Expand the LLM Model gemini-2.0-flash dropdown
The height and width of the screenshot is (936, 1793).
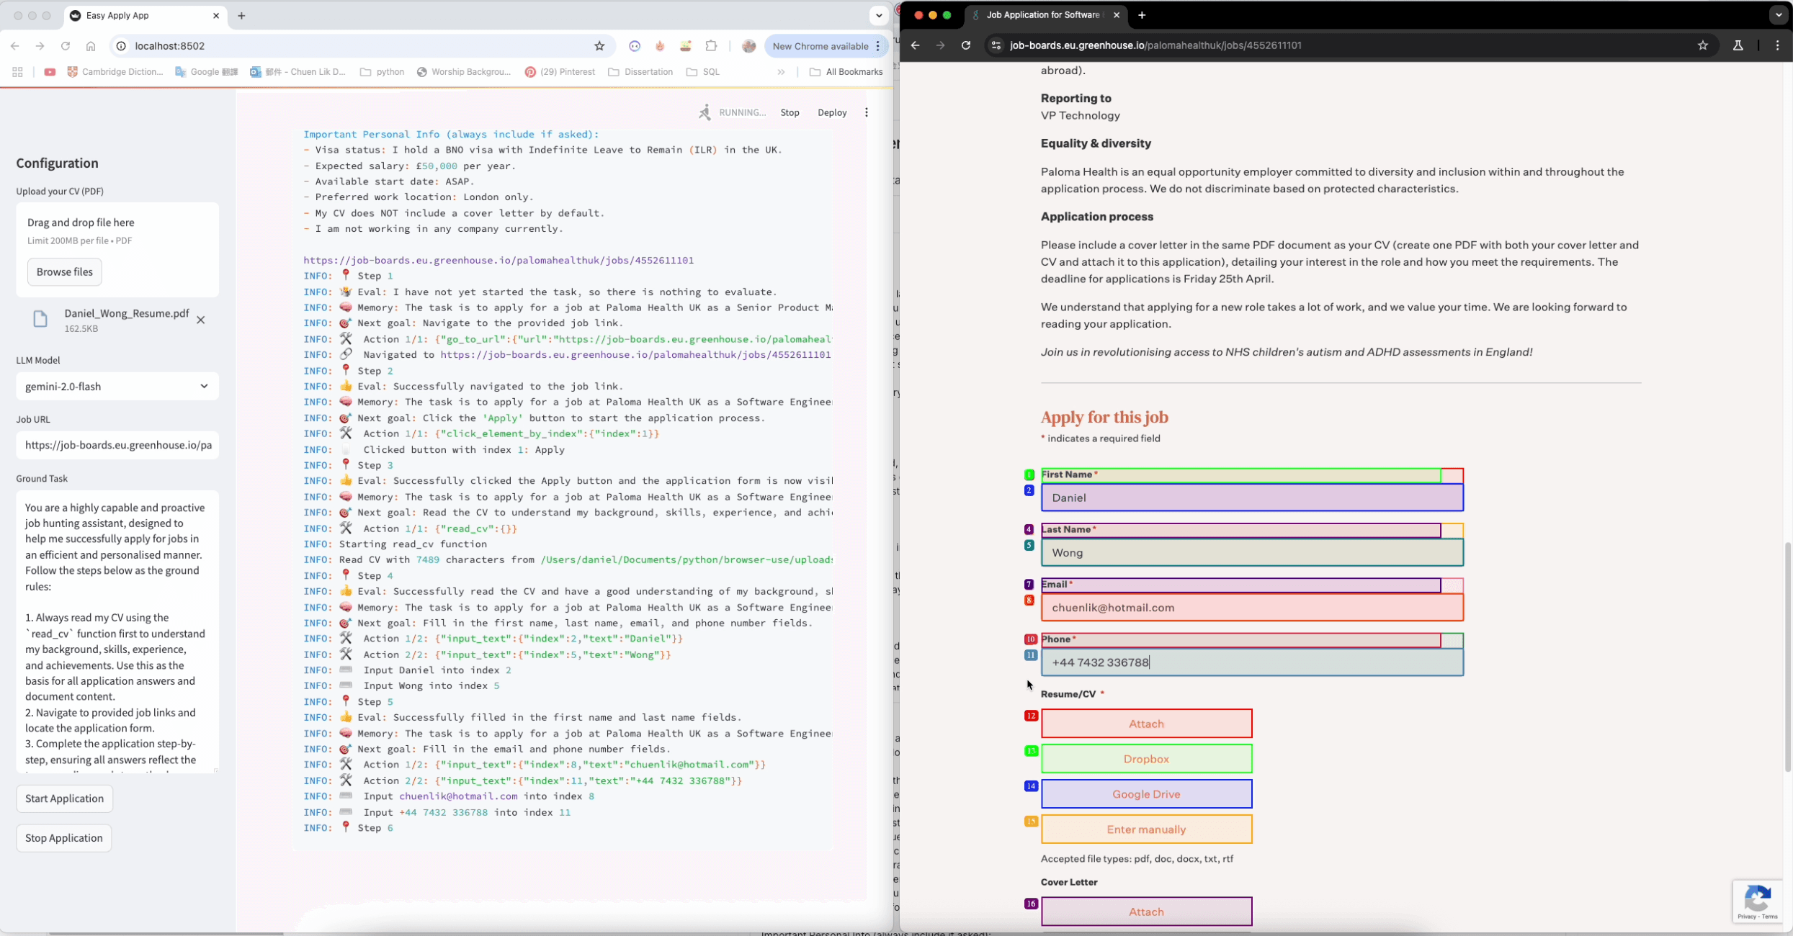pyautogui.click(x=117, y=387)
